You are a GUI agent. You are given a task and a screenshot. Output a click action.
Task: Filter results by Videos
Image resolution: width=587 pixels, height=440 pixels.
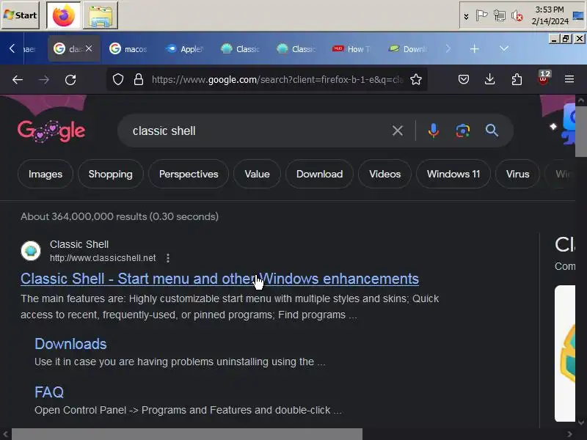[x=384, y=174]
